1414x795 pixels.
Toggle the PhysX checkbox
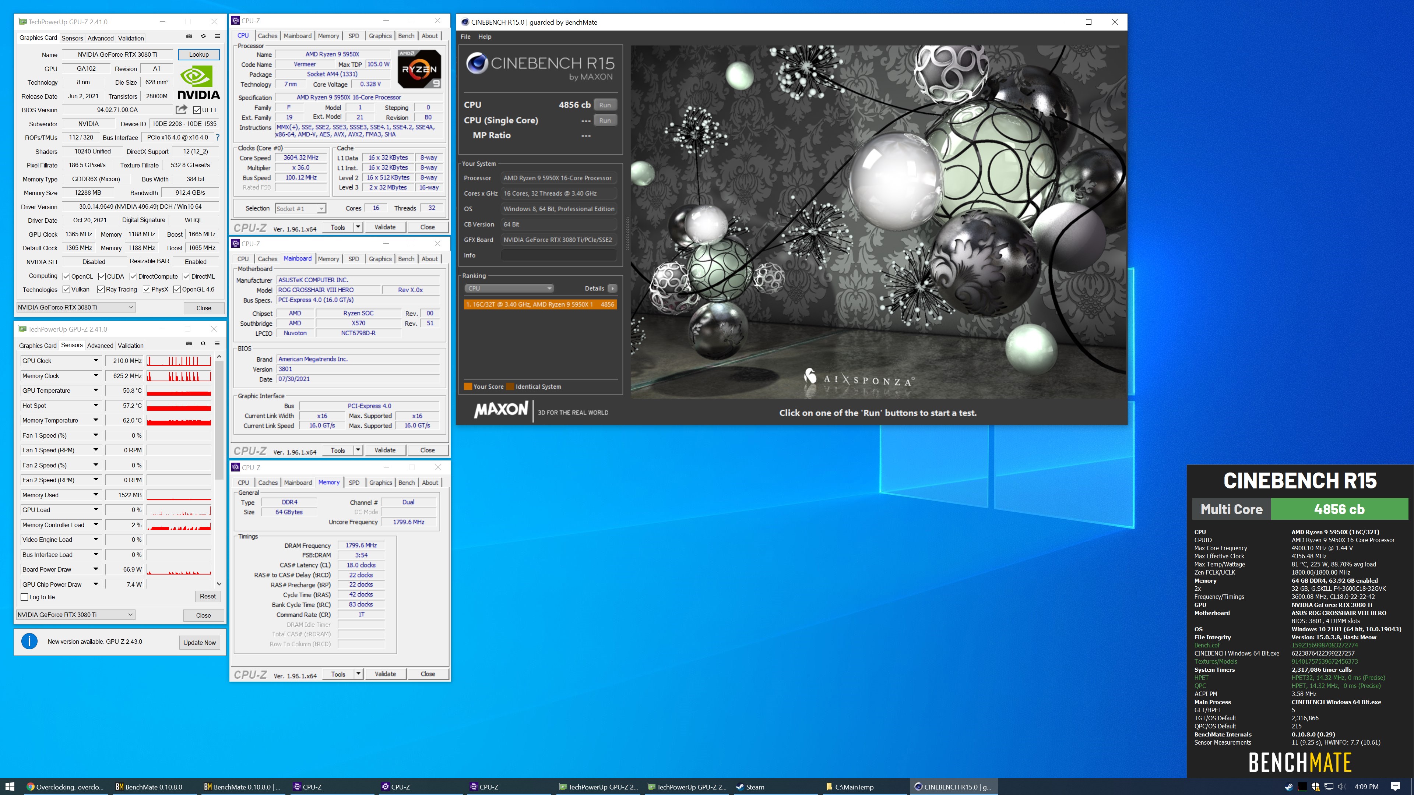147,289
